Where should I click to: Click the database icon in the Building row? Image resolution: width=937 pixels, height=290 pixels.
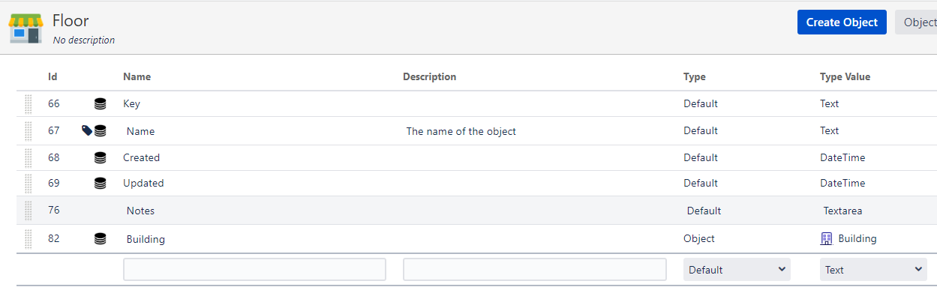(x=100, y=239)
